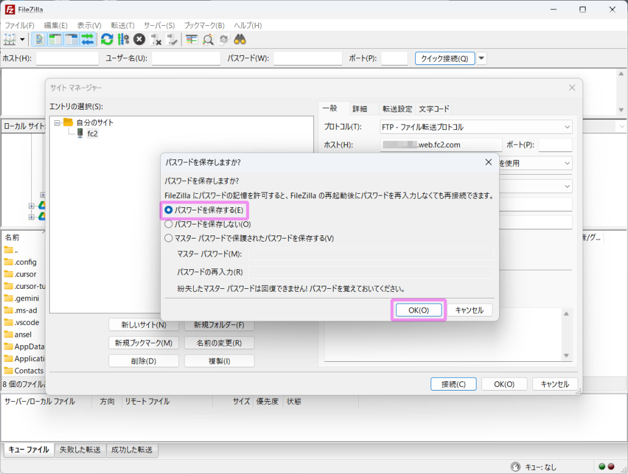Click the green activity indicator light
The height and width of the screenshot is (474, 628).
(x=602, y=467)
